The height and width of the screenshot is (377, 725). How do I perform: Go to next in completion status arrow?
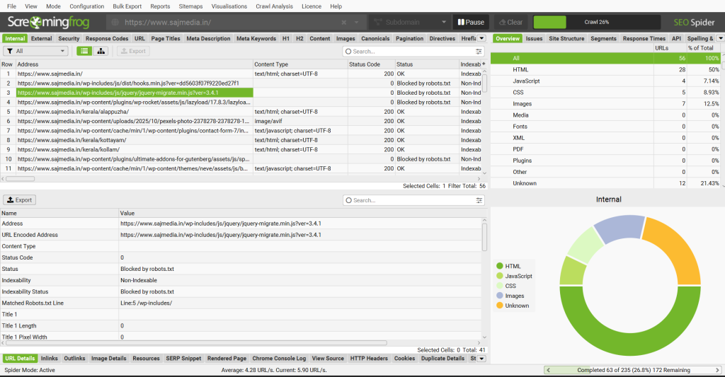click(718, 370)
